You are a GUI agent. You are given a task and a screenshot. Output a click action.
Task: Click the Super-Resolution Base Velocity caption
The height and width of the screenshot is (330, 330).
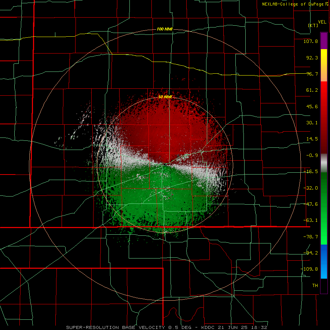point(167,327)
